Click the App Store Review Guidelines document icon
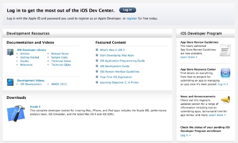The image size is (238, 143). pyautogui.click(x=225, y=50)
